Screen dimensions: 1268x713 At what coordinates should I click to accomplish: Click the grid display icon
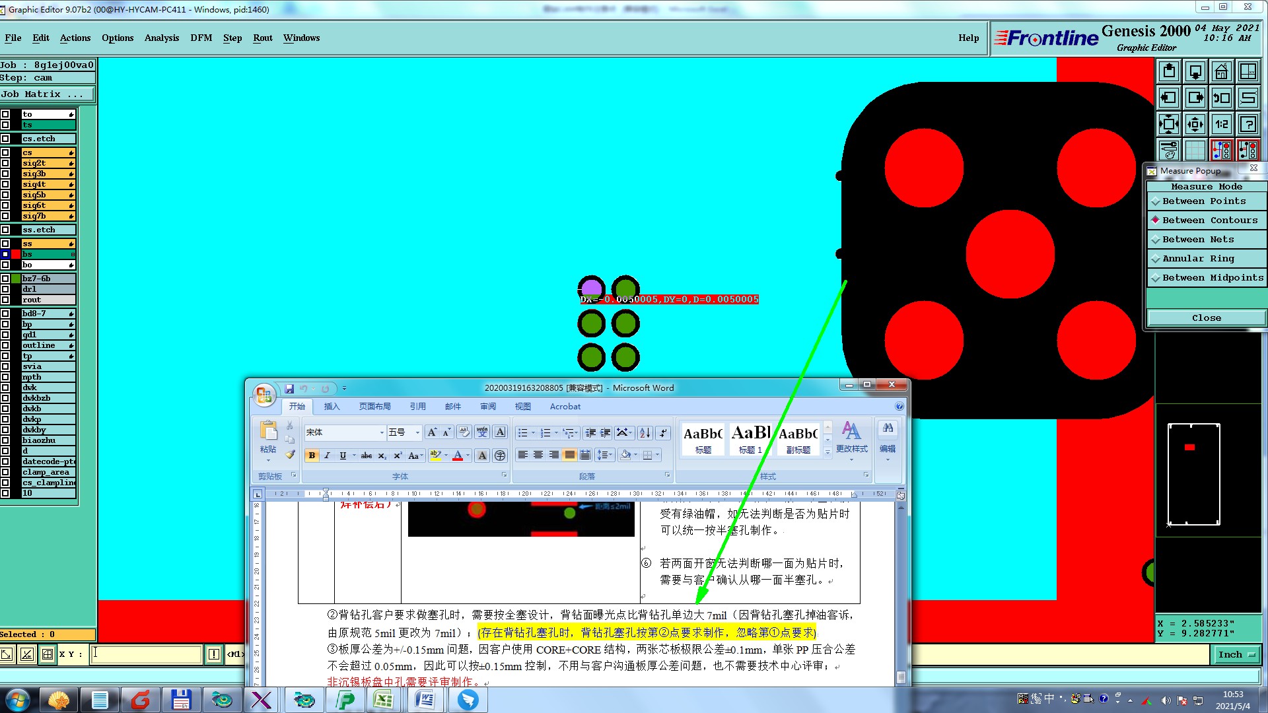pos(1195,151)
